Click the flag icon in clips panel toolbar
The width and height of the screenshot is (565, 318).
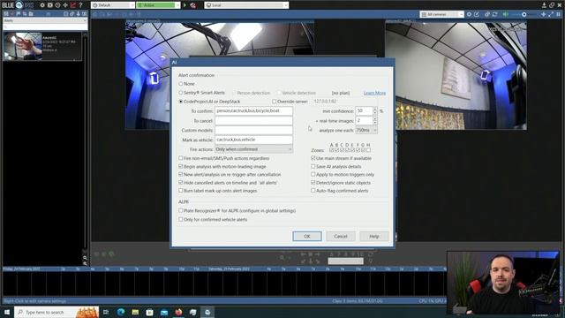[19, 14]
